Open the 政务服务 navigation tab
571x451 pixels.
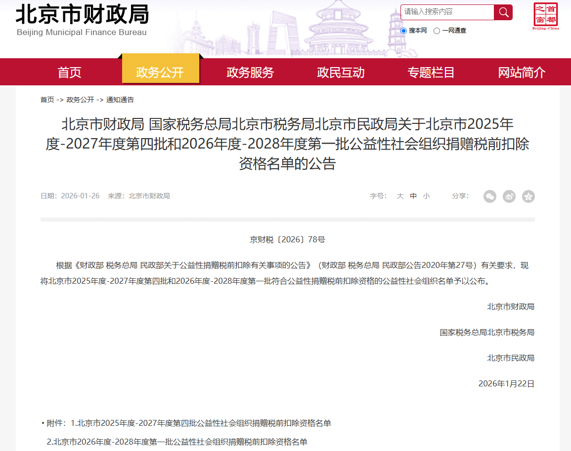[x=250, y=72]
